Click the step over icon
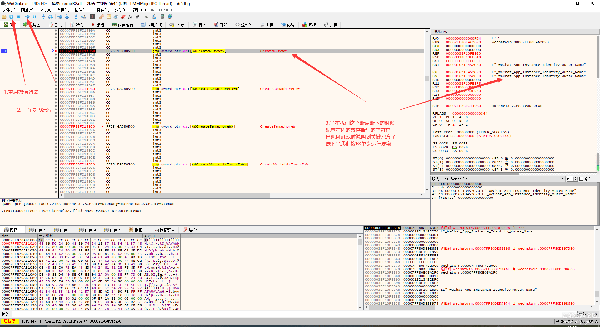Viewport: 600px width, 327px height. (51, 17)
